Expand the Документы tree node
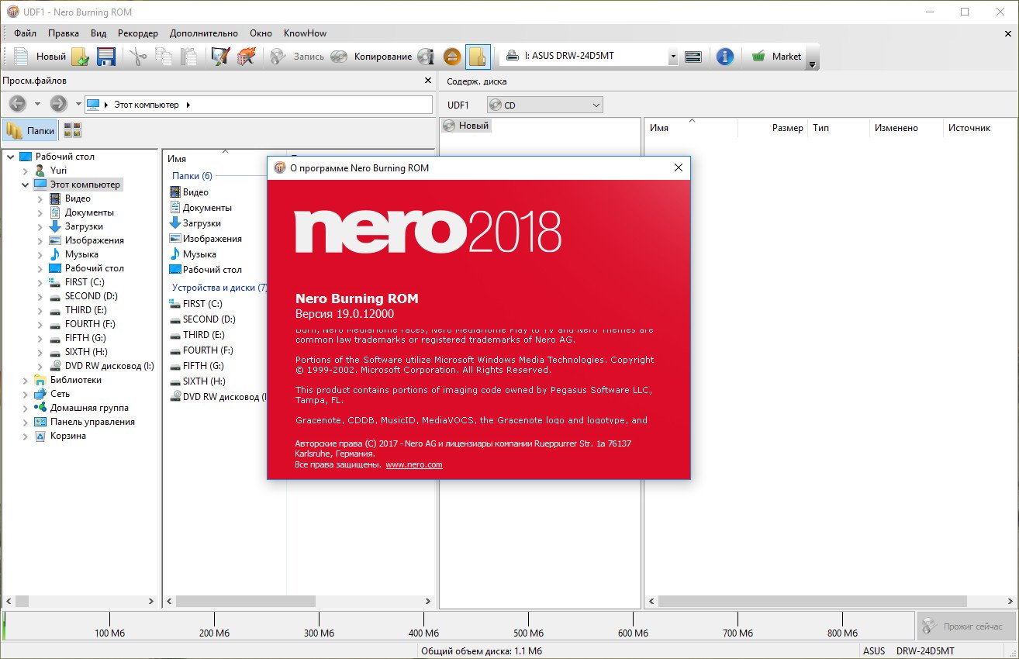Image resolution: width=1019 pixels, height=659 pixels. pyautogui.click(x=40, y=212)
